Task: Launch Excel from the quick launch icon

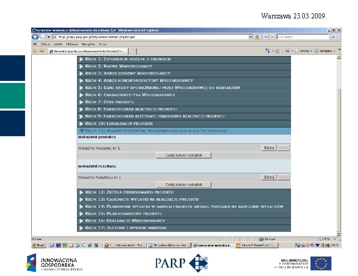Action: pyautogui.click(x=65, y=245)
